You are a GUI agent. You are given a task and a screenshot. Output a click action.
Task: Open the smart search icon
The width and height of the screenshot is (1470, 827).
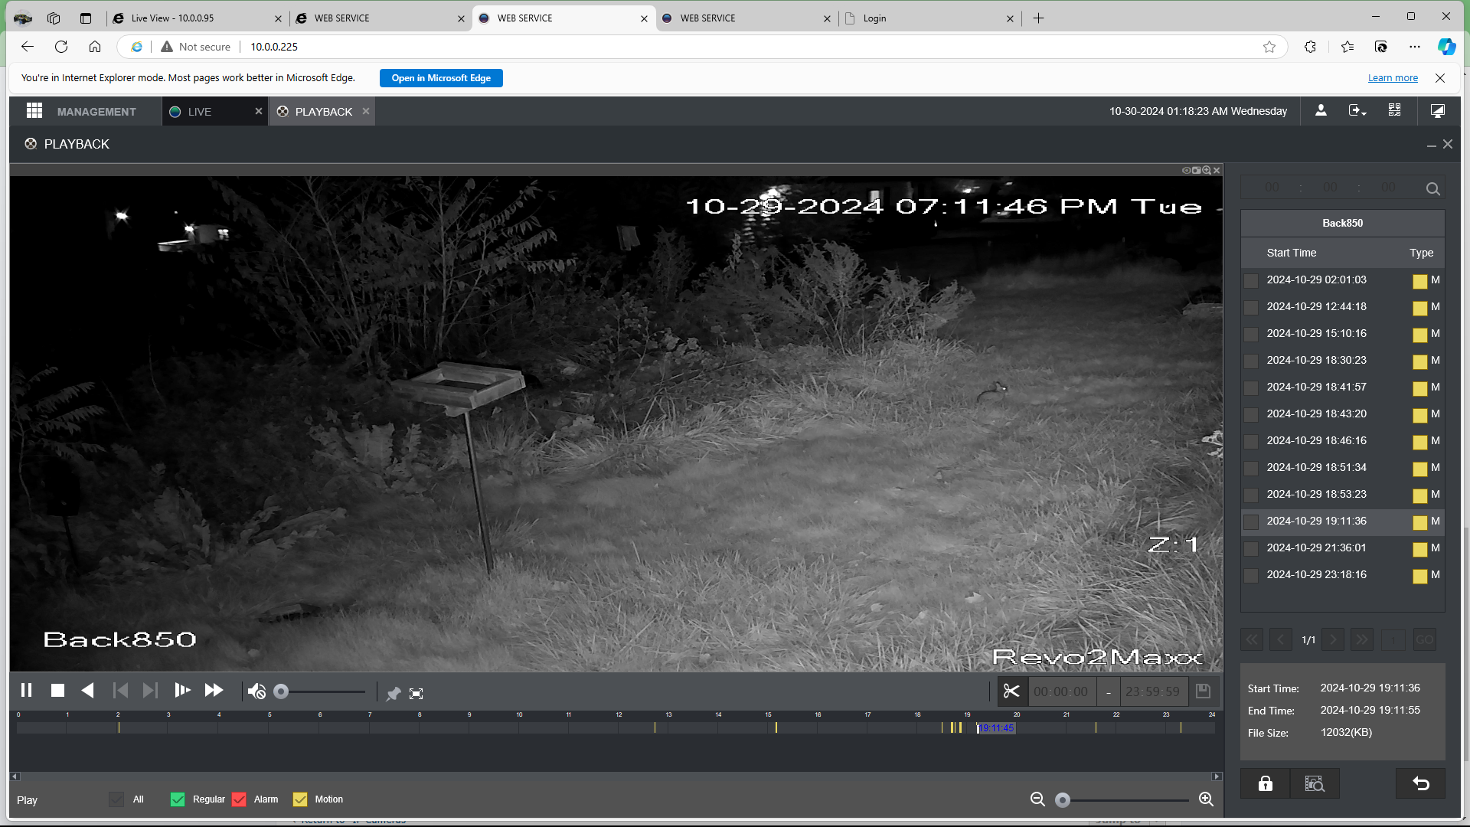click(x=1315, y=783)
